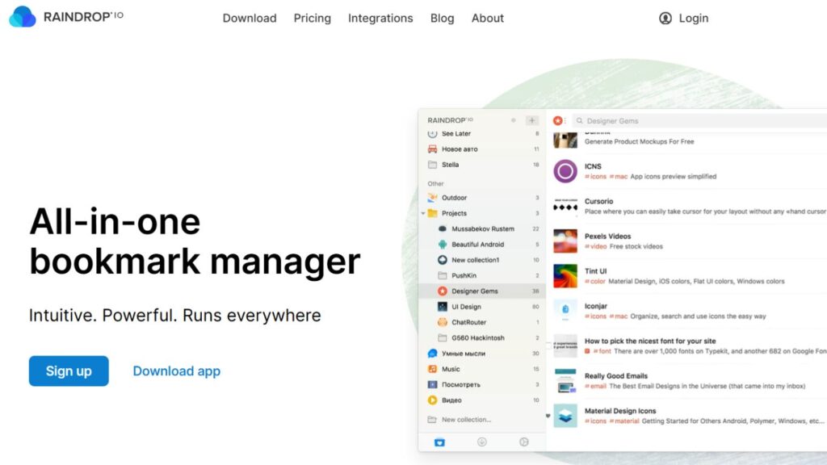Click the Raindrop.io logo
The image size is (827, 465).
65,17
